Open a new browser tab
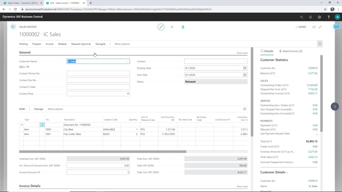 click(x=90, y=3)
